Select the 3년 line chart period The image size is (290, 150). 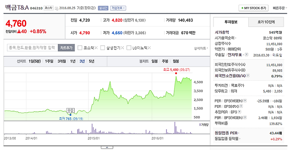[x=82, y=61]
